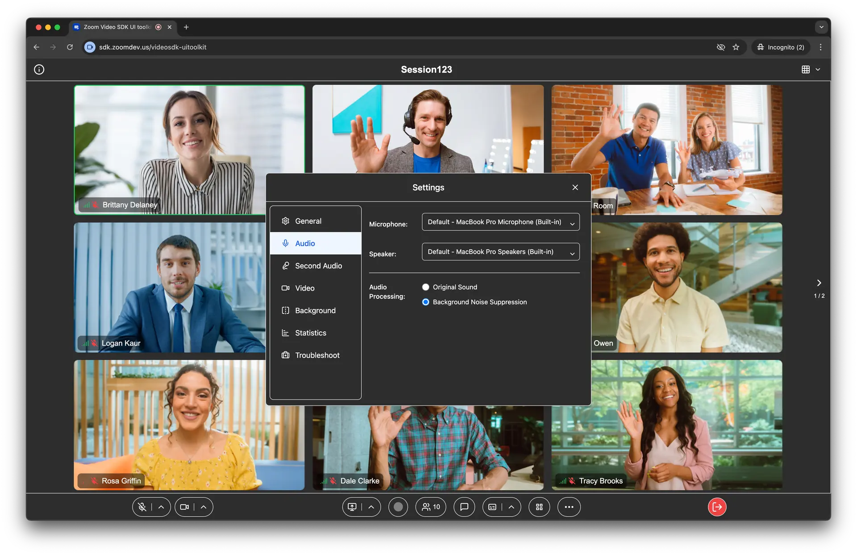Open the participants list showing 10
The image size is (857, 555).
[431, 507]
